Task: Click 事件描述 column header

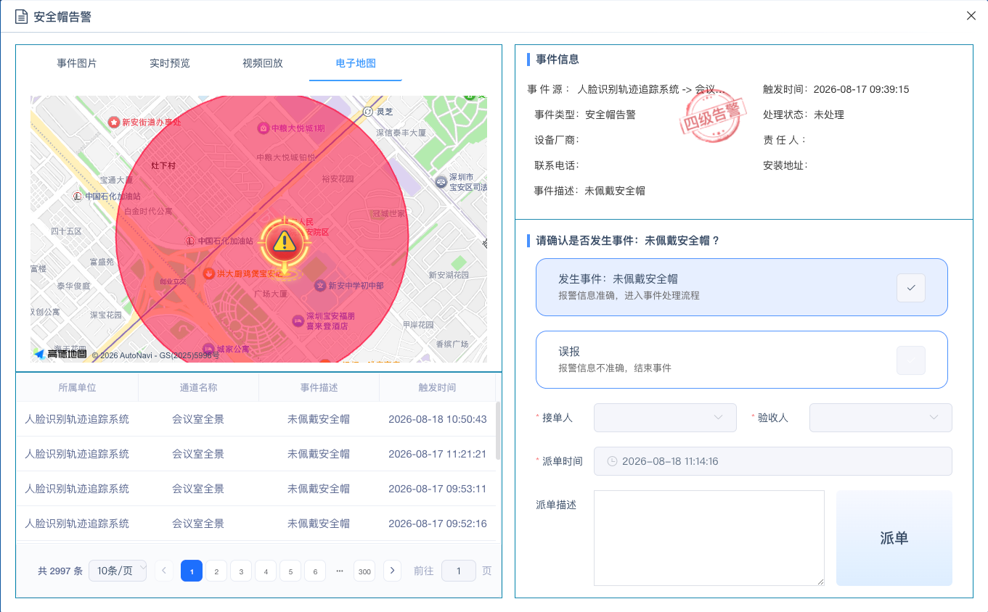Action: click(319, 387)
